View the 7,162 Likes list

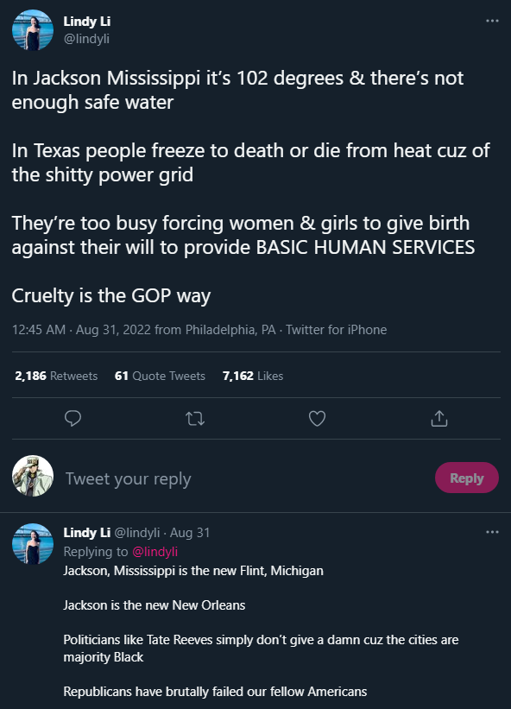[253, 376]
